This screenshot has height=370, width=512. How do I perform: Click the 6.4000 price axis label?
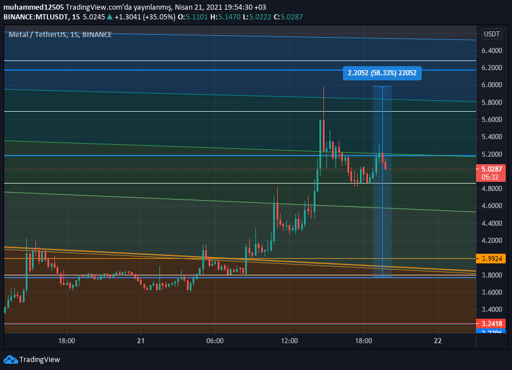pos(491,51)
